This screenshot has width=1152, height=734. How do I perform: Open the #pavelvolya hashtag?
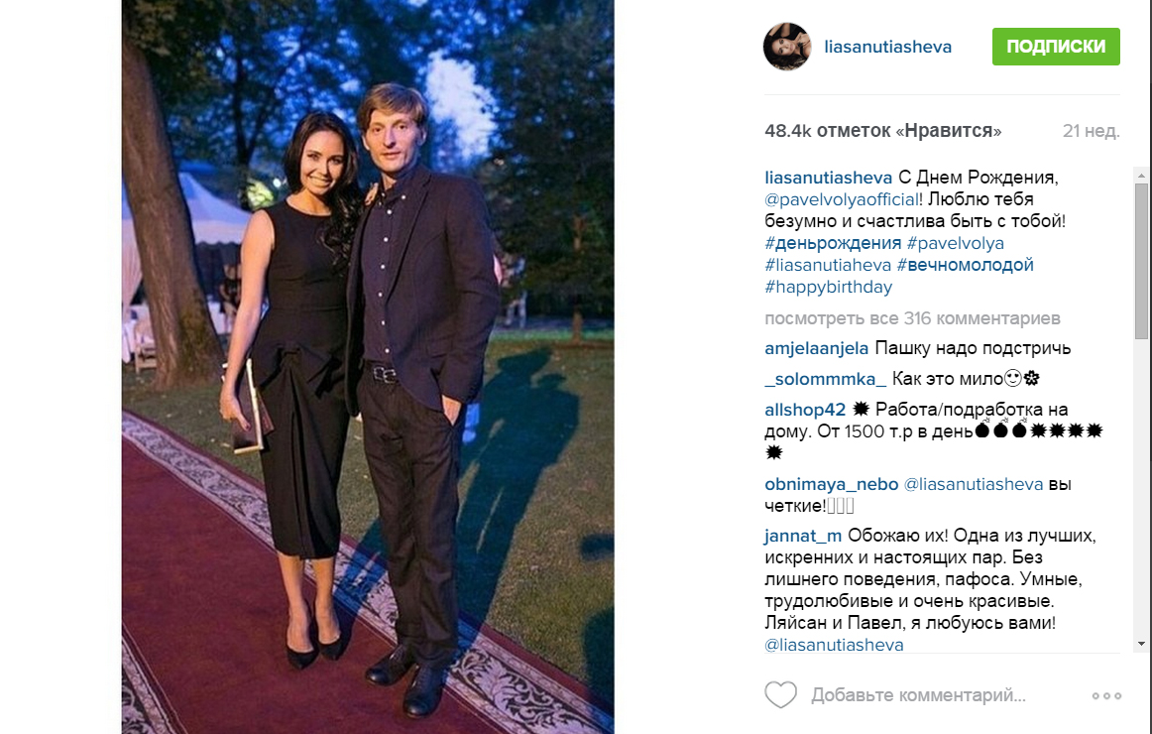[955, 243]
